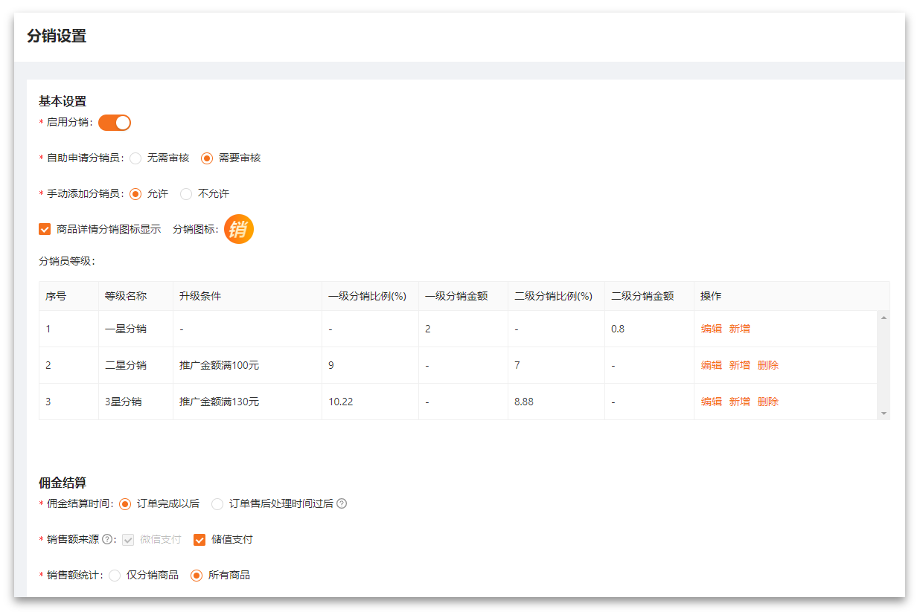Click the 等级名称 column header
This screenshot has width=923, height=612.
pos(135,296)
